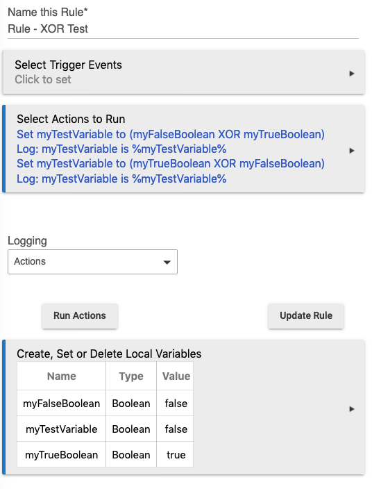Click the Value column header

[x=176, y=376]
